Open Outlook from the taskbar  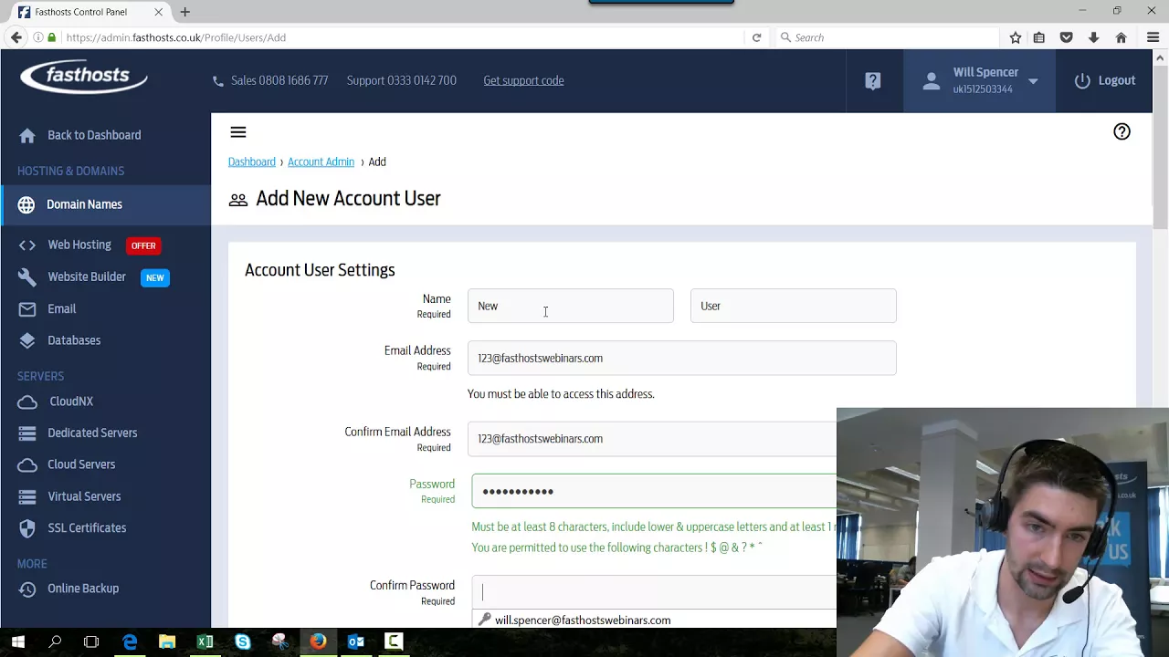(x=356, y=642)
